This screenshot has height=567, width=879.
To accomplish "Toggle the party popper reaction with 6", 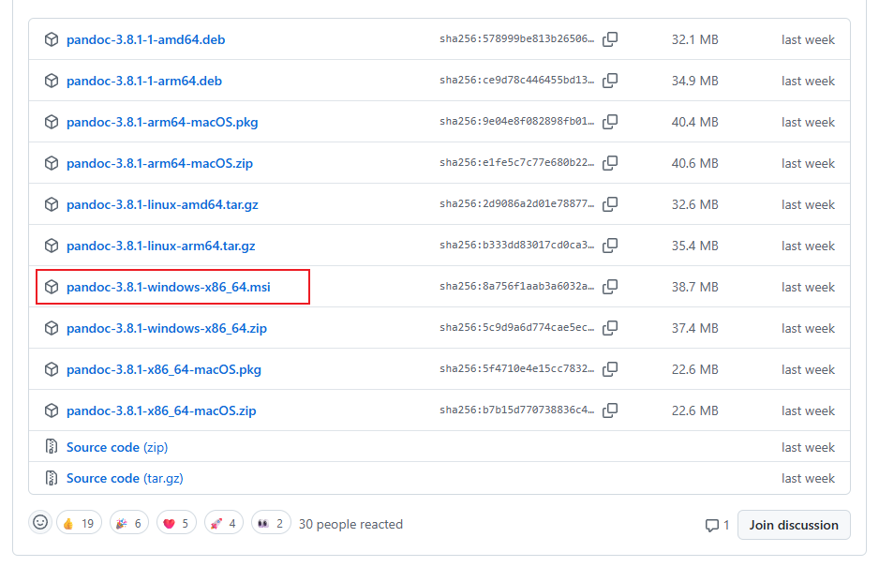I will [129, 523].
